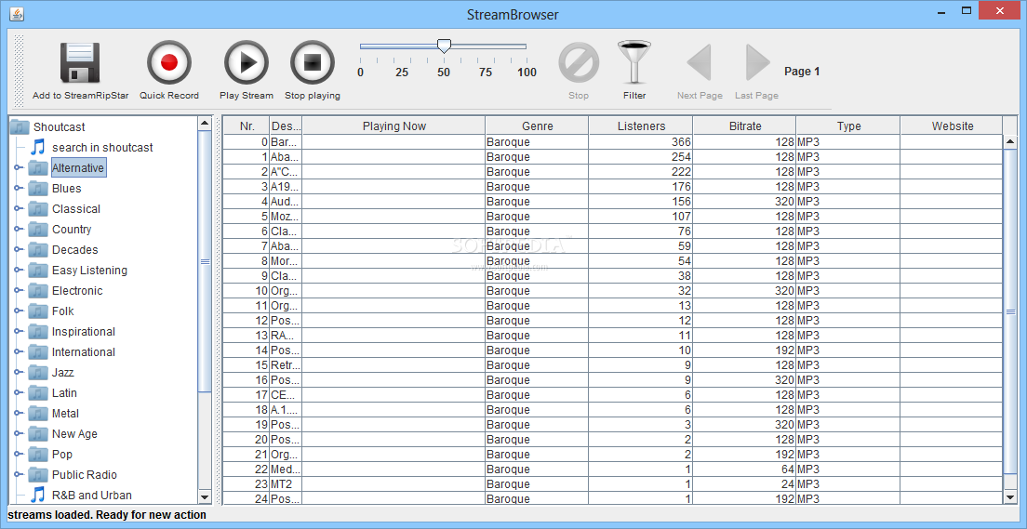Click the Listeners cell showing 107
This screenshot has height=529, width=1027.
tap(641, 216)
